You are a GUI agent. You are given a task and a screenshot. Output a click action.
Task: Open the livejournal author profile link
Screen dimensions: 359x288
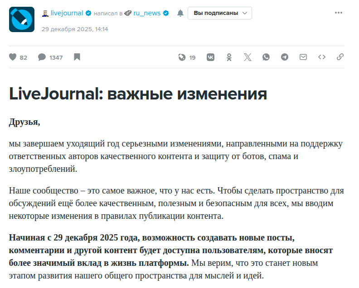67,13
